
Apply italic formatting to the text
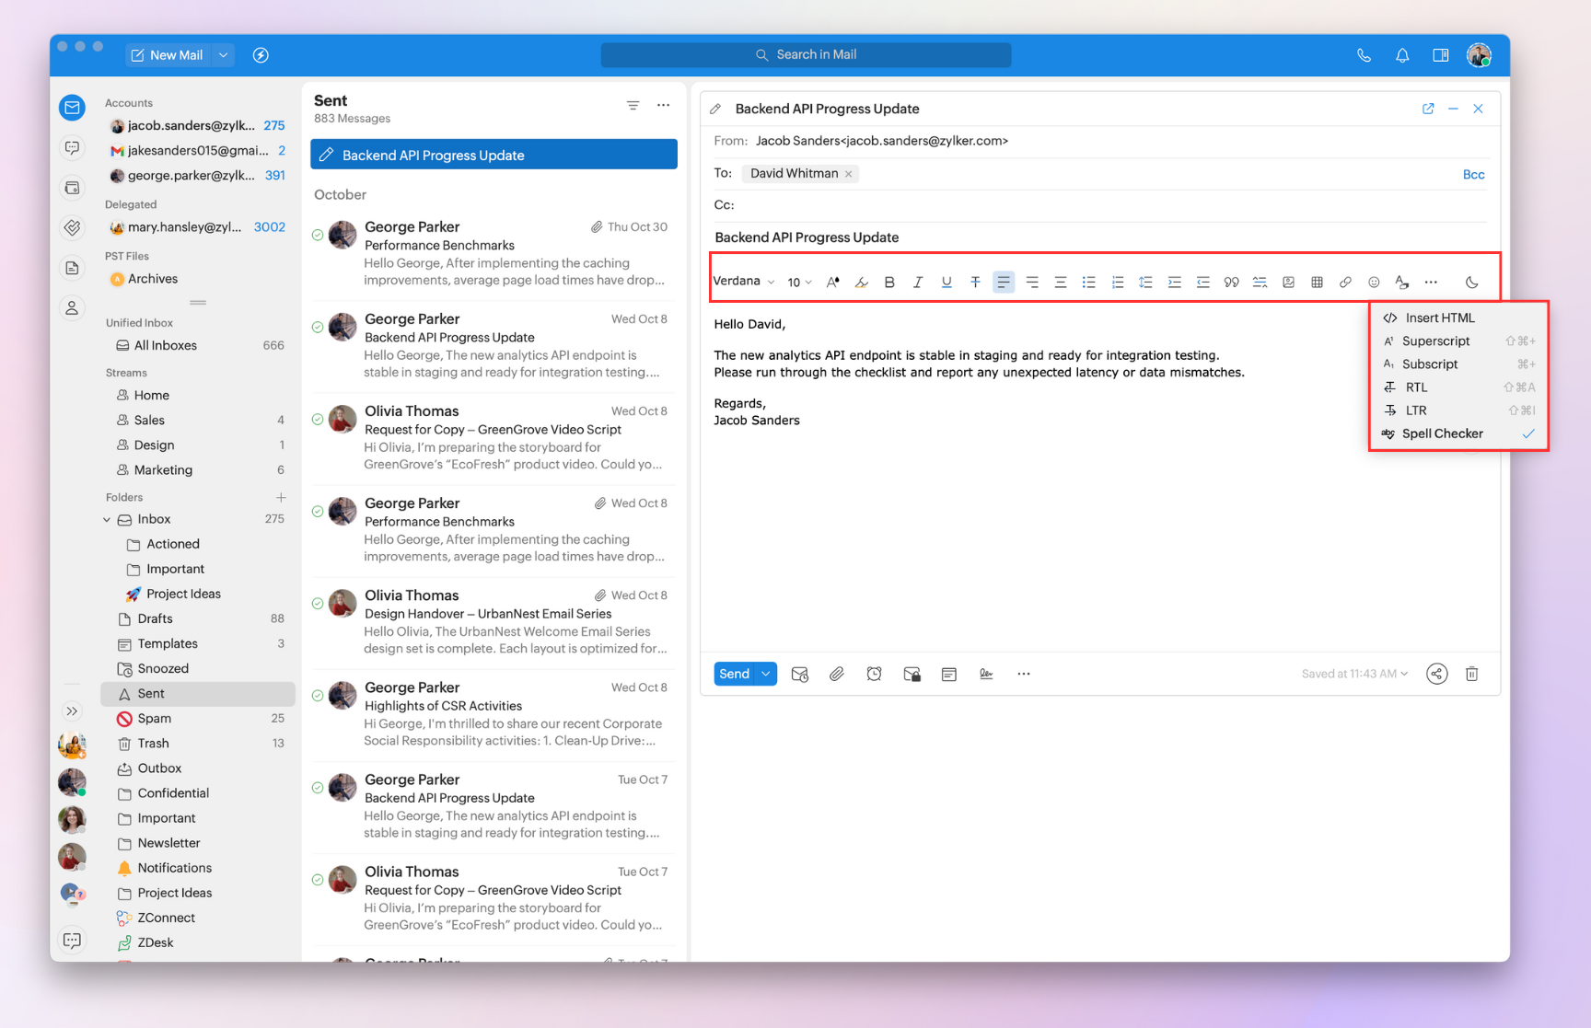[918, 283]
